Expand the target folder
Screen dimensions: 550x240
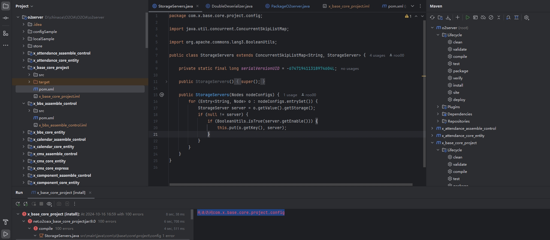[29, 82]
